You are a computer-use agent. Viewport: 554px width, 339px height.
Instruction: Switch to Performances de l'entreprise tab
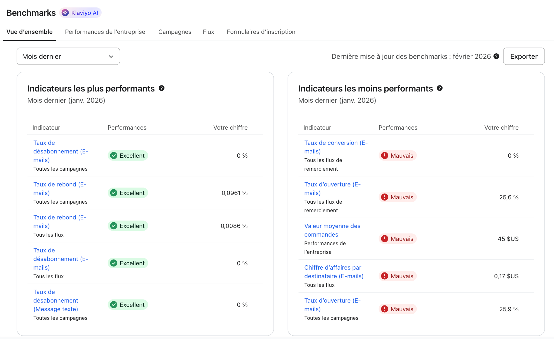[105, 32]
